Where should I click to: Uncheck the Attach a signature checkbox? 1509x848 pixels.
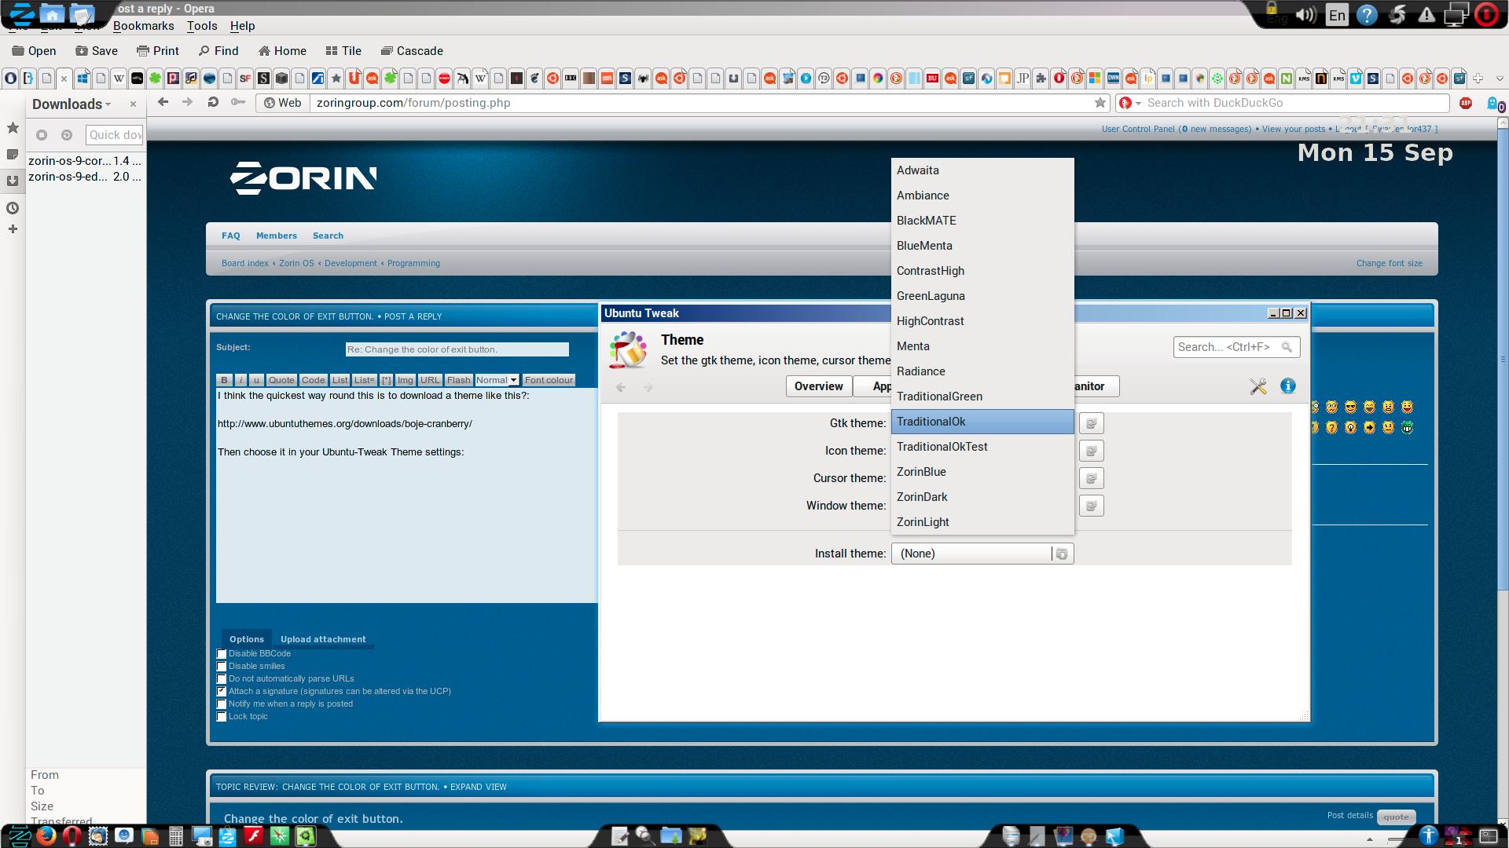pos(222,692)
